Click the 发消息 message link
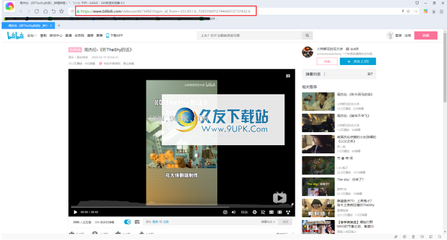The width and height of the screenshot is (447, 240). tap(352, 49)
